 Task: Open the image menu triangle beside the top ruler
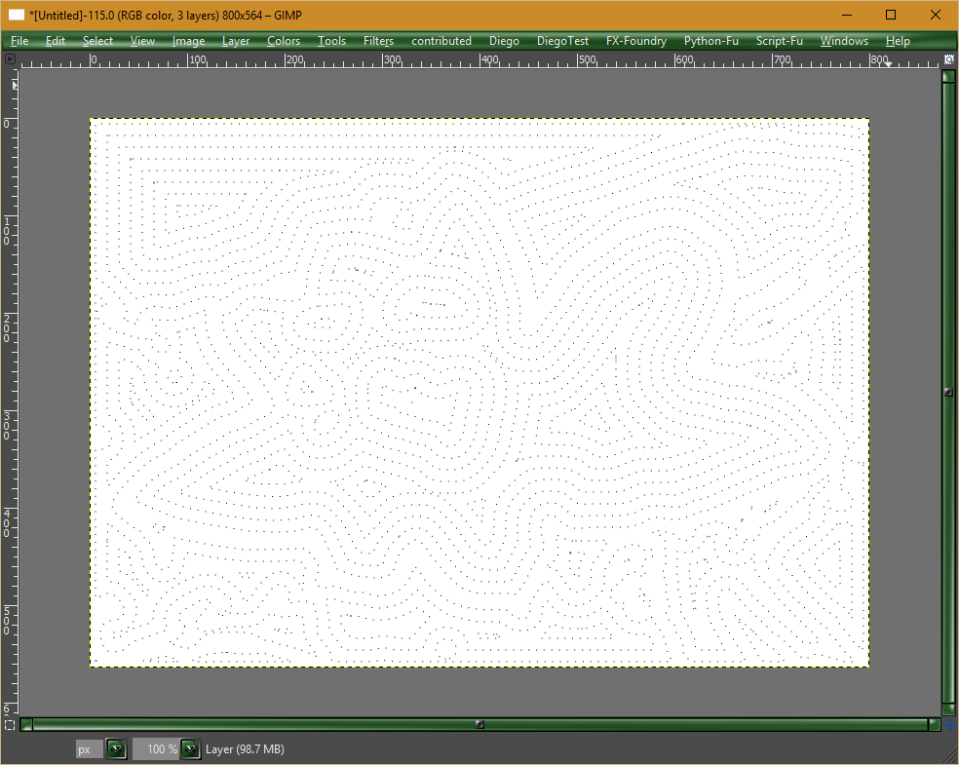click(x=10, y=59)
